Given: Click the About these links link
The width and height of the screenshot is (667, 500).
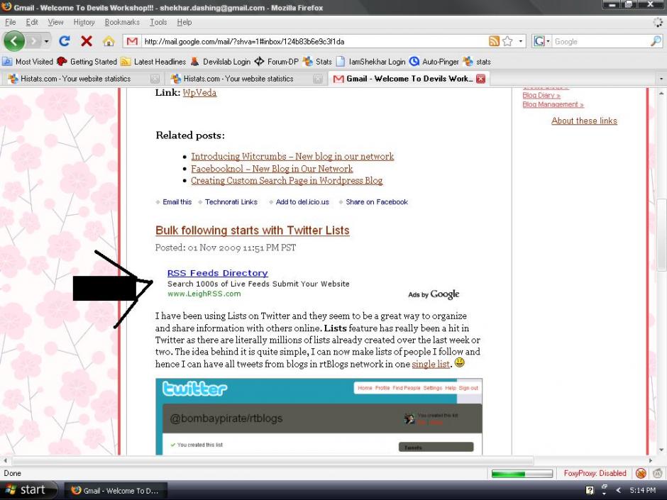Looking at the screenshot, I should click(584, 121).
